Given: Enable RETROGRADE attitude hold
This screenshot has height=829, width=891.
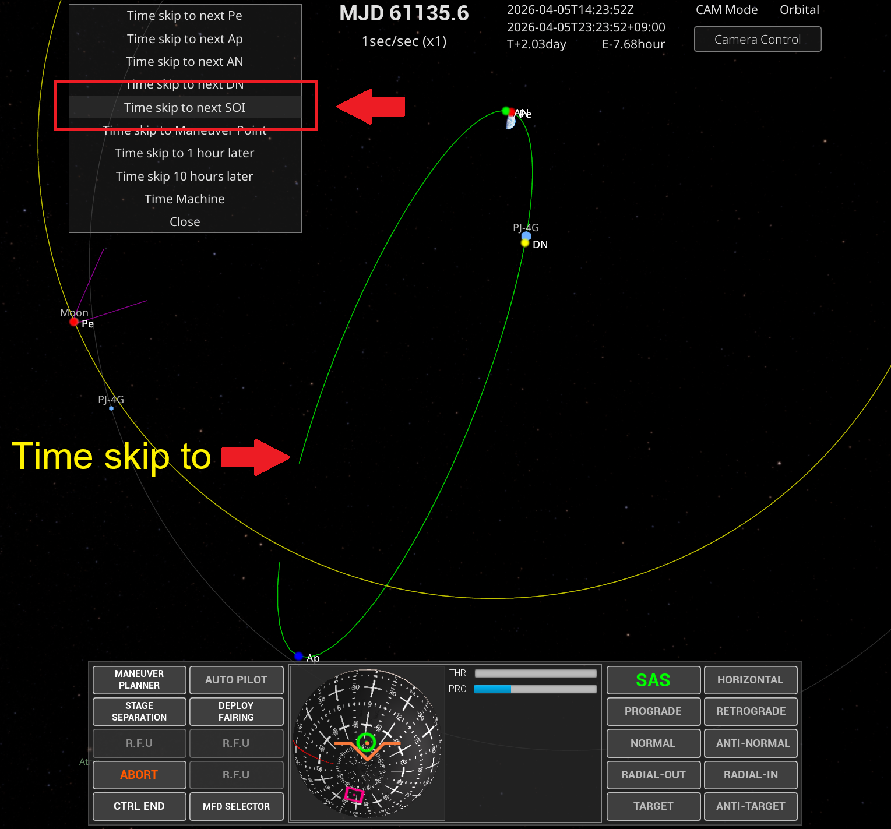Looking at the screenshot, I should coord(750,711).
